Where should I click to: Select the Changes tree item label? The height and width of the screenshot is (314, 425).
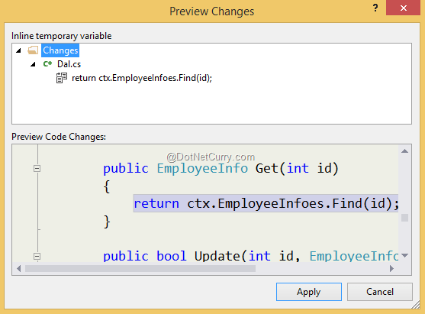(60, 50)
